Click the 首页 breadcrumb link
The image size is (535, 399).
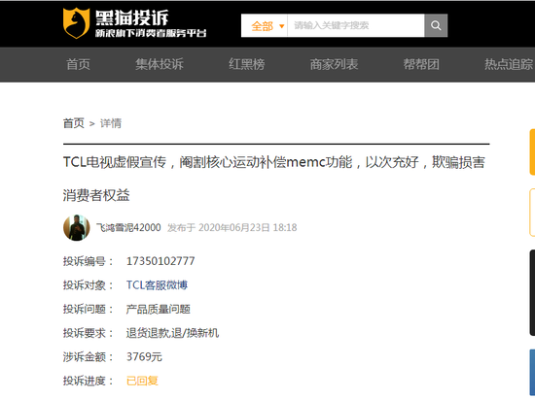tap(73, 123)
